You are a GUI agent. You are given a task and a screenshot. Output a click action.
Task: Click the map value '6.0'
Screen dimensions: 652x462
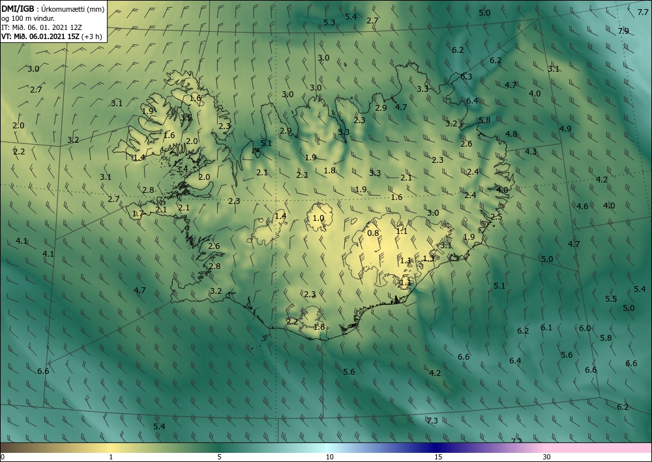pos(585,328)
